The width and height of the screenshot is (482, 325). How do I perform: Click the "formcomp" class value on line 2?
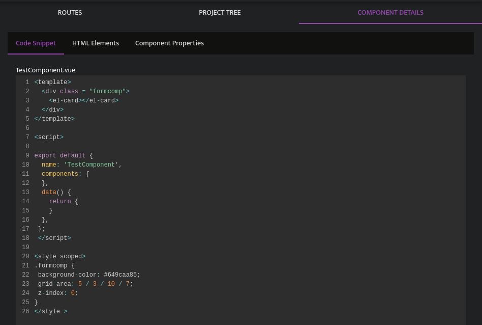[x=108, y=92]
